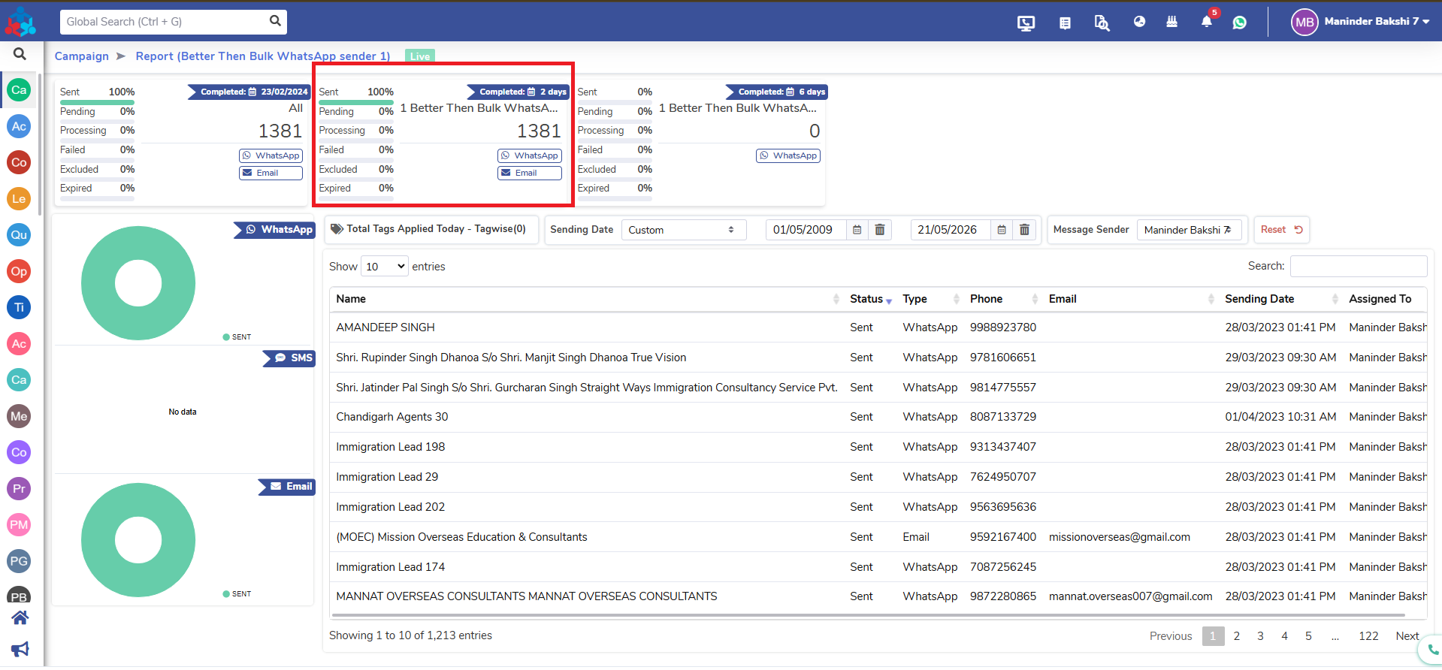Select the dark blue Ti sidebar circle

19,307
